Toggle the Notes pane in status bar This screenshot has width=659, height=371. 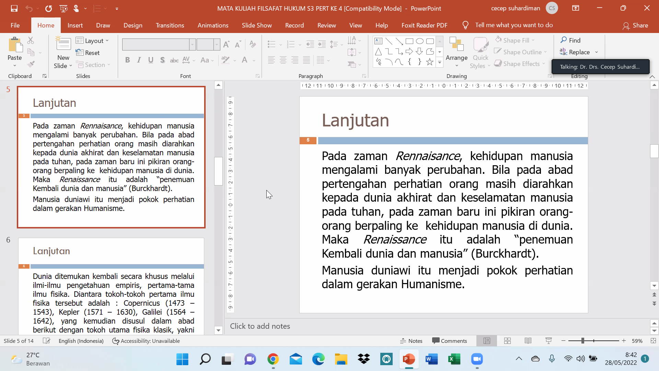(x=411, y=341)
